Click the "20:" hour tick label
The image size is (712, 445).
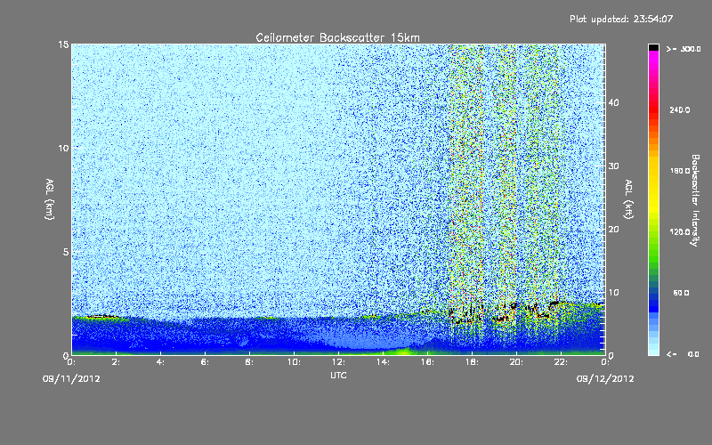(x=517, y=362)
